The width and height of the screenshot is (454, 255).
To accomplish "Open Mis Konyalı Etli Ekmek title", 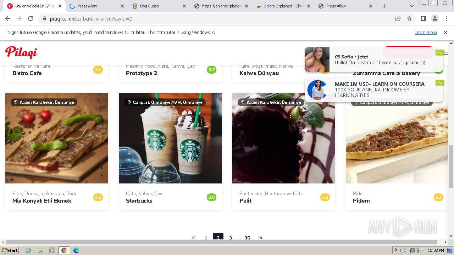I will [x=42, y=201].
